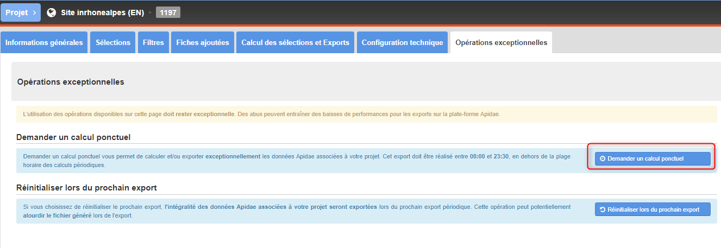721x248 pixels.
Task: Switch to Calcul des sélections et Exports tab
Action: tap(295, 42)
